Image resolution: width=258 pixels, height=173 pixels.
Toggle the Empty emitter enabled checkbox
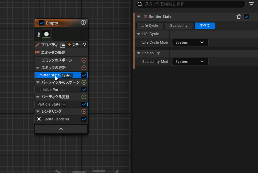[41, 23]
